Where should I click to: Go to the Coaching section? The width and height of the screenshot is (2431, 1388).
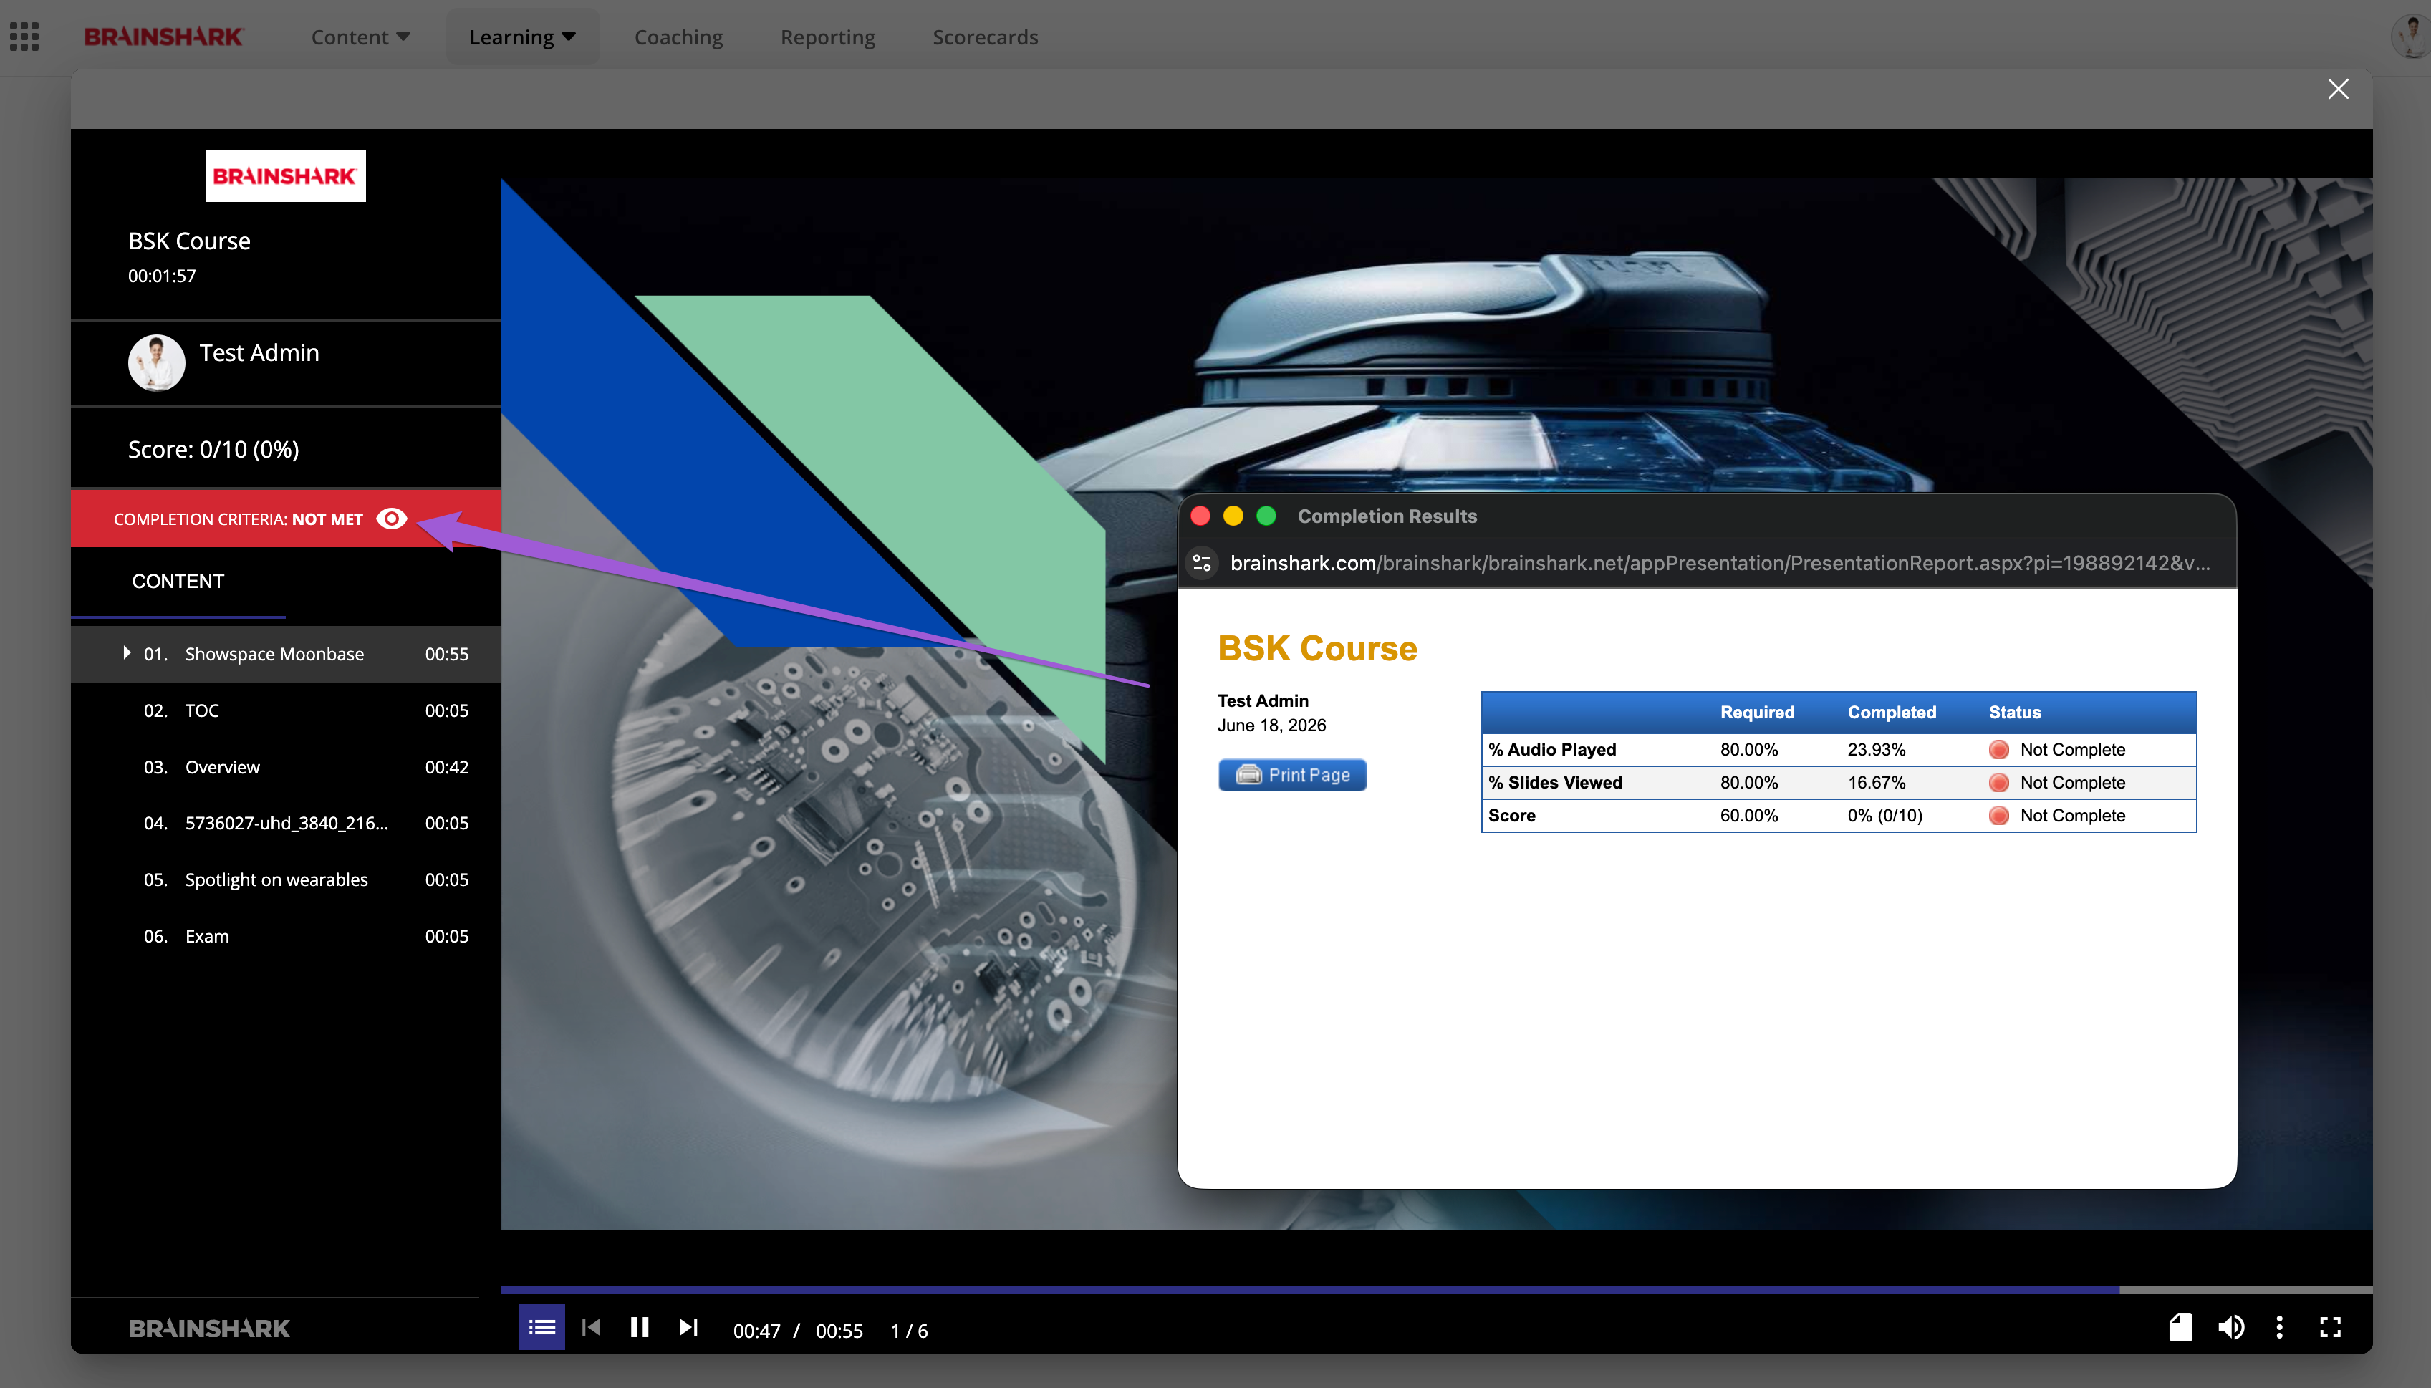coord(679,37)
